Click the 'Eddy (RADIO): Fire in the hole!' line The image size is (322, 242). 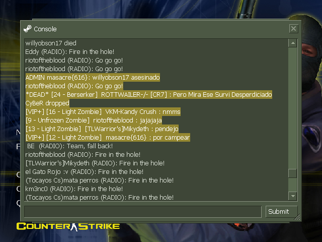[69, 51]
